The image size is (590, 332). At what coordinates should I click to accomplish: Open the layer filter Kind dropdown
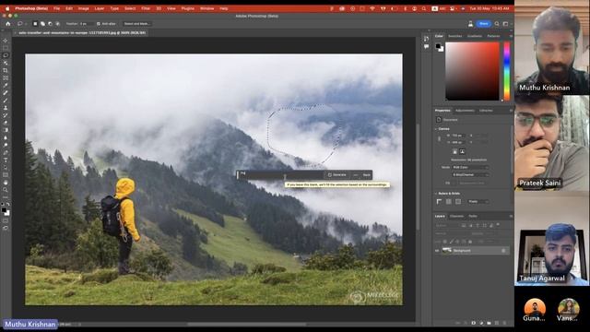pos(447,225)
